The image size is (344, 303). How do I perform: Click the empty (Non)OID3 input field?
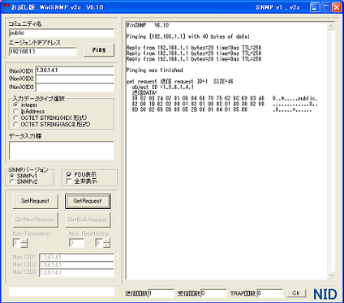(x=75, y=87)
